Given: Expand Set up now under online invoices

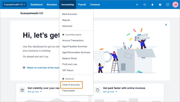Looking at the screenshot, I should (x=110, y=92).
